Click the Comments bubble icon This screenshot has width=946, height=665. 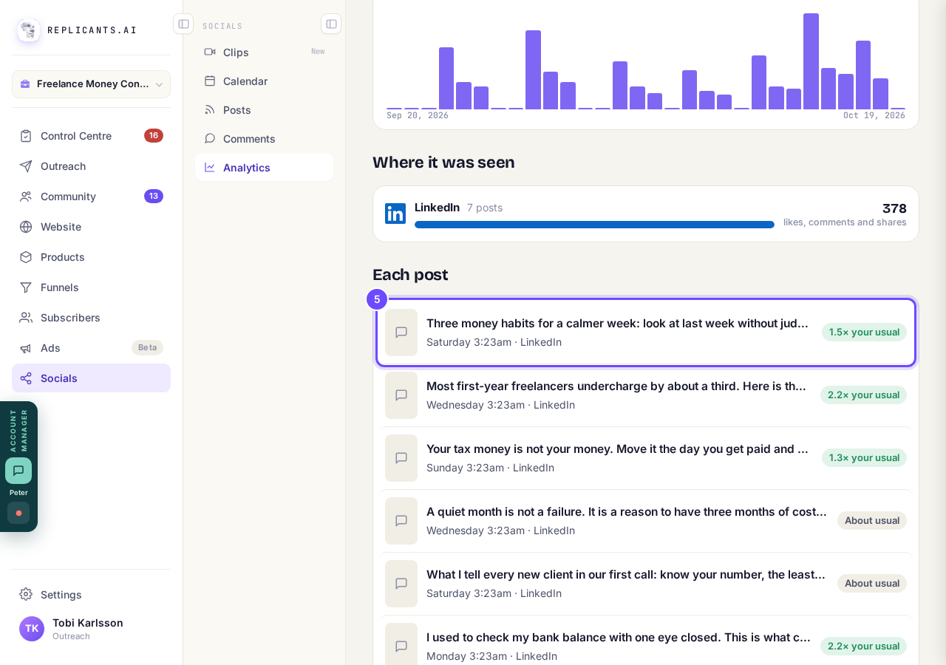(210, 138)
